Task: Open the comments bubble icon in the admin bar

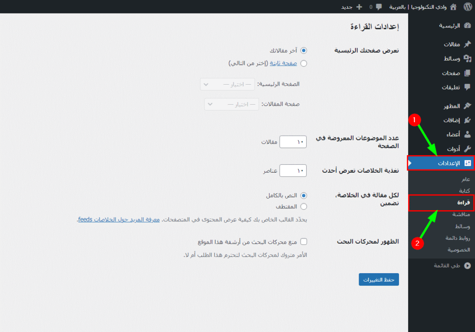Action: [379, 7]
